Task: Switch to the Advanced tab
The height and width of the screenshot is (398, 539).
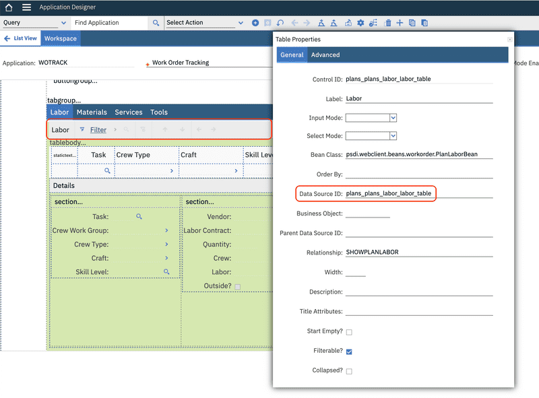Action: [325, 55]
